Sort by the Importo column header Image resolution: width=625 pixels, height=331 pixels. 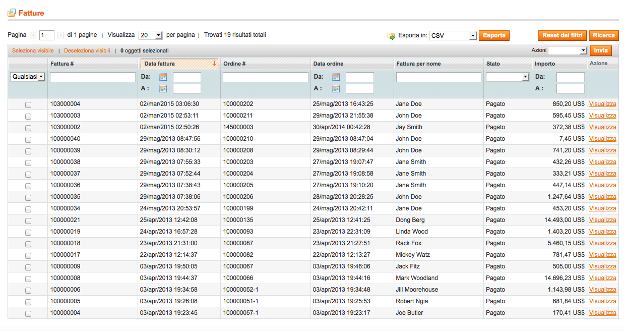tap(545, 64)
